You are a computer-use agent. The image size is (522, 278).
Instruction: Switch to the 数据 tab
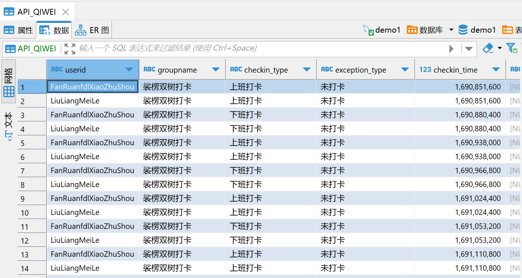pyautogui.click(x=54, y=30)
